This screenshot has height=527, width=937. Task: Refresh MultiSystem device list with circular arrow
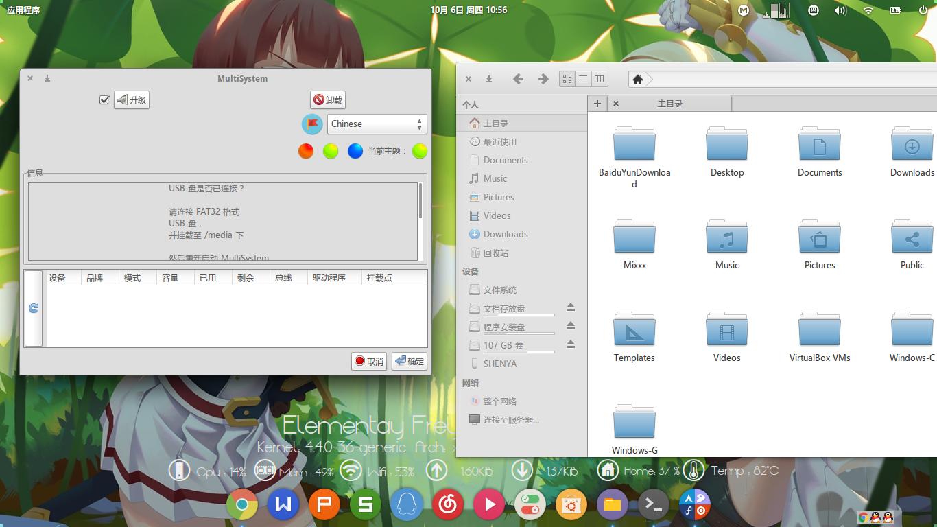pos(32,307)
